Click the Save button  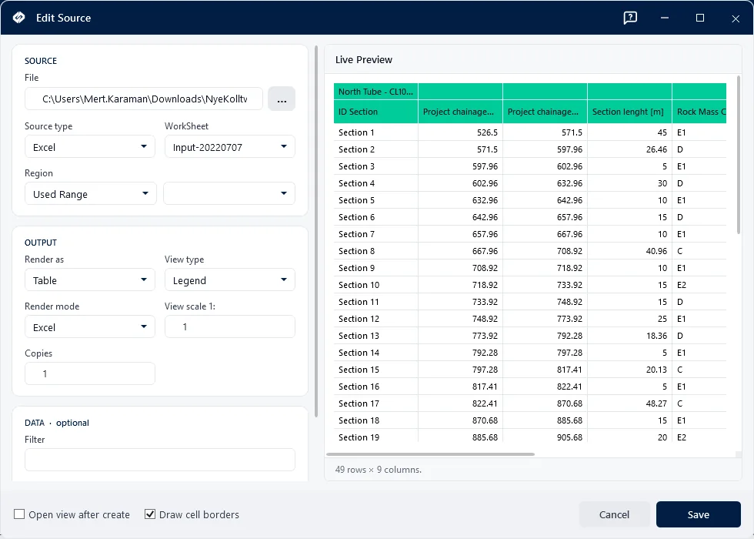tap(699, 514)
